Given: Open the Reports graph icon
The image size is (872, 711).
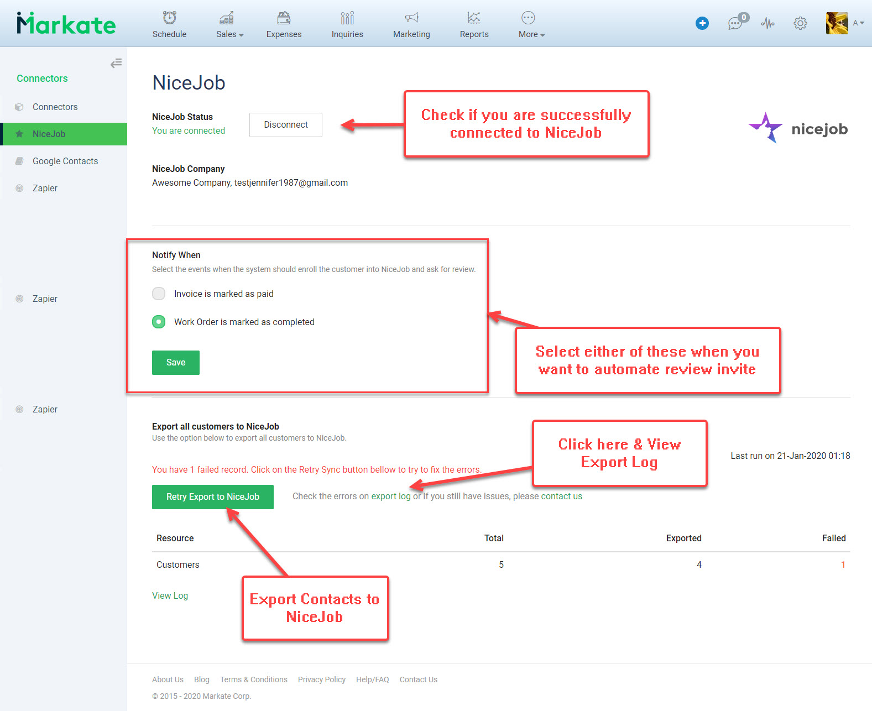Looking at the screenshot, I should [x=474, y=18].
